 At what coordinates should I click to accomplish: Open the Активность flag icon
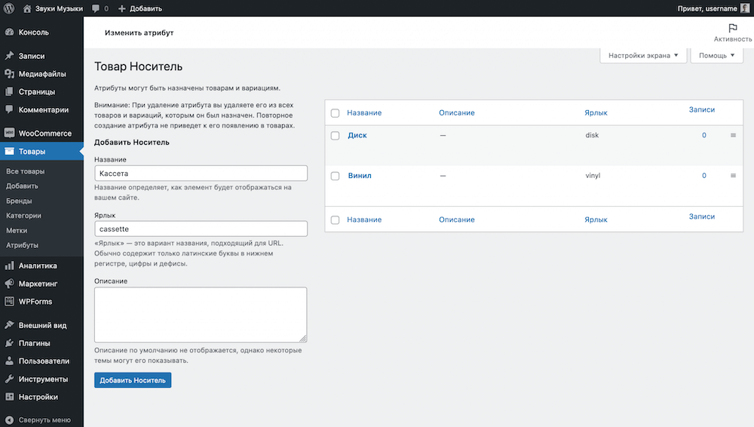coord(732,29)
